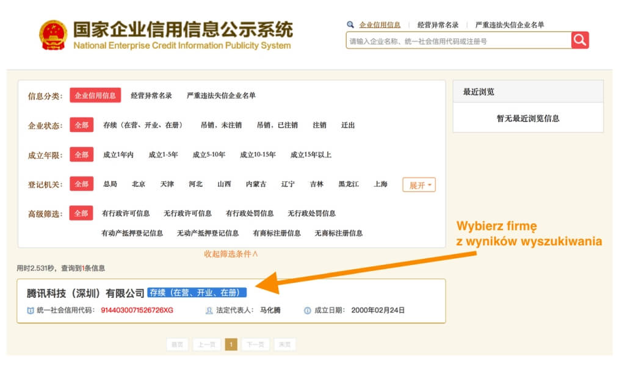625x365 pixels.
Task: Collapse filters via 收起筛选条件
Action: (231, 254)
